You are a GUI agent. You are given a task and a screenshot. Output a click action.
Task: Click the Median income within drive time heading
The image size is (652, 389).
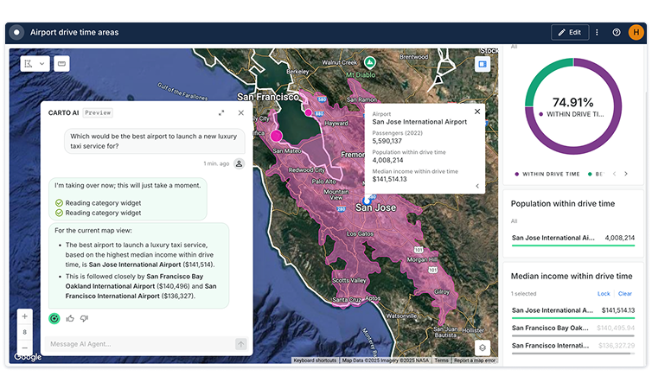[x=572, y=276]
